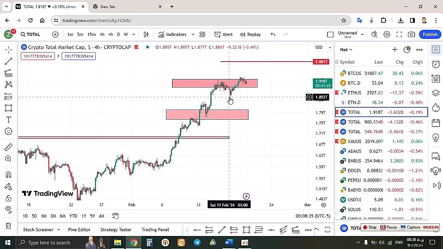Set range to 1Y
Screen dimensions: 443x249
(84, 216)
